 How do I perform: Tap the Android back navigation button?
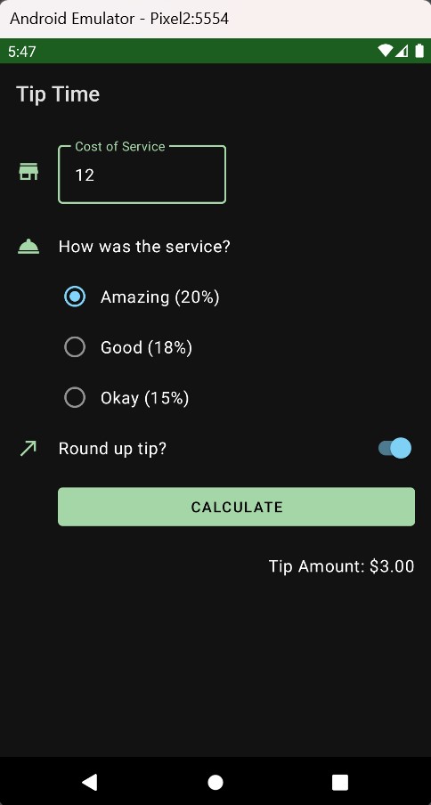pos(89,782)
